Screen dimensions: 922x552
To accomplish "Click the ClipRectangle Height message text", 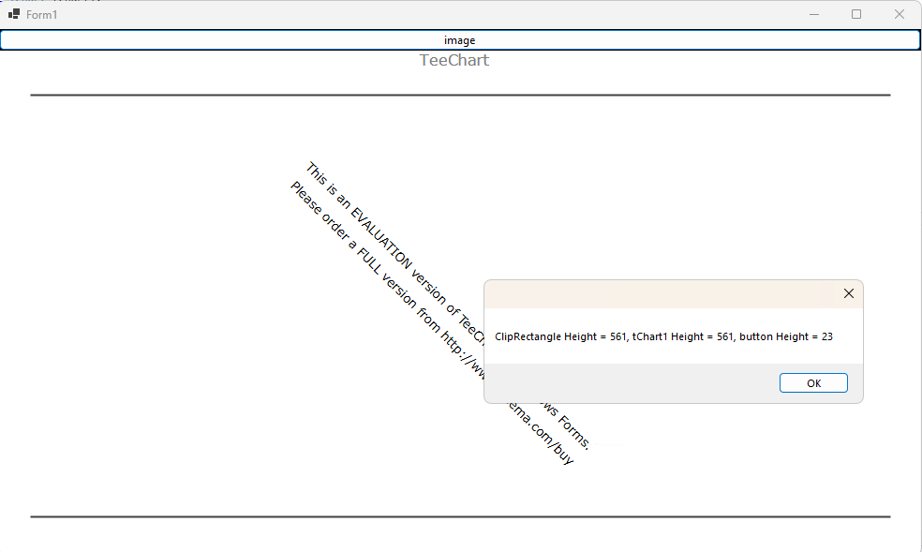I will 663,336.
